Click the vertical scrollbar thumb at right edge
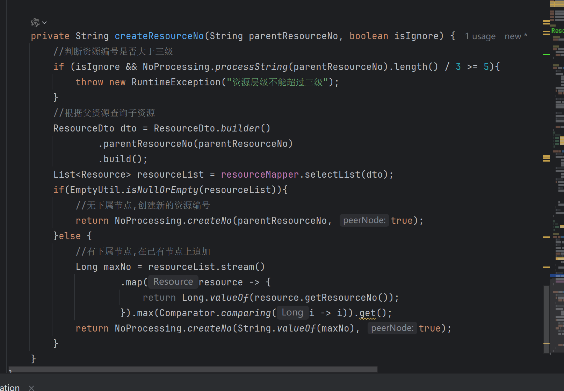The height and width of the screenshot is (391, 564). pyautogui.click(x=547, y=319)
